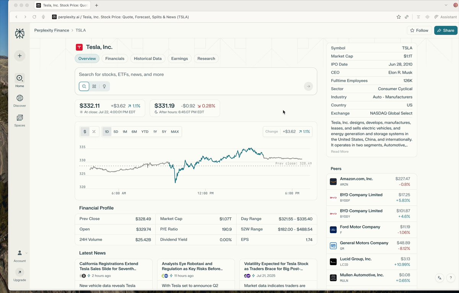The height and width of the screenshot is (293, 459).
Task: Switch chart to percent mode
Action: (94, 131)
